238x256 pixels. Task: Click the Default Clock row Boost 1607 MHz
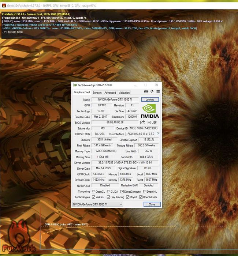(151, 180)
